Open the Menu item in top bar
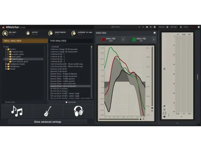Viewport: 201px width, 151px height. 186,27
